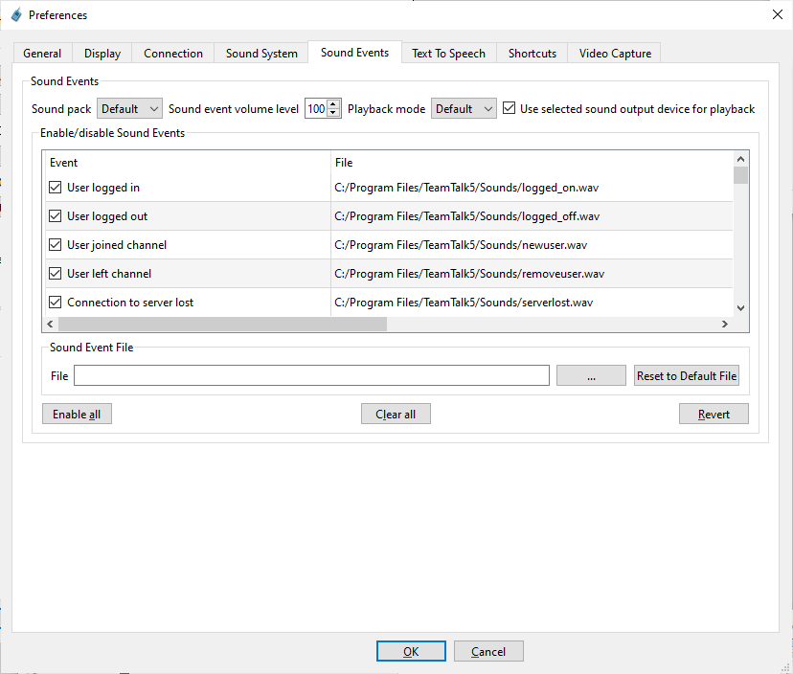Browse for sound file with ... button
Screen dimensions: 793x674
tap(591, 376)
